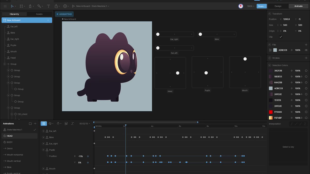Open fill type options for ADBCC6

pos(270,50)
